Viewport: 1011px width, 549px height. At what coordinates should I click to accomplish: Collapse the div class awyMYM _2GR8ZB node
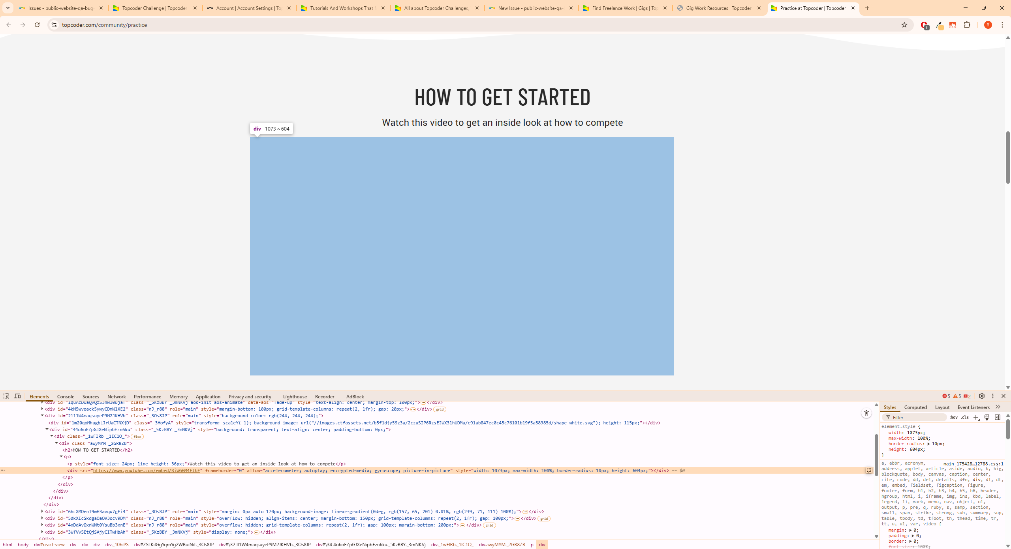click(x=56, y=443)
